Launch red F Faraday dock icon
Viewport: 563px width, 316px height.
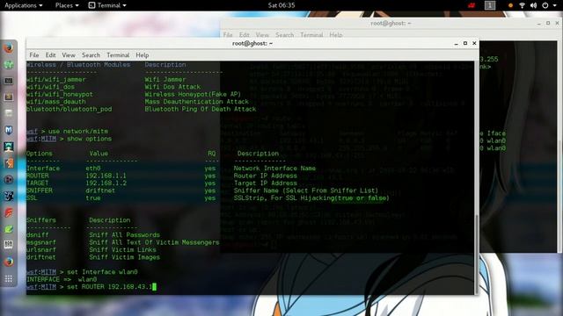(9, 212)
